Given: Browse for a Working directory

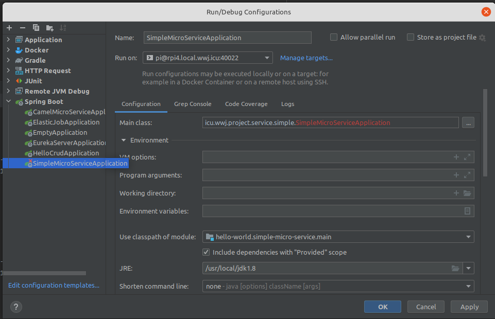Looking at the screenshot, I should tap(467, 193).
